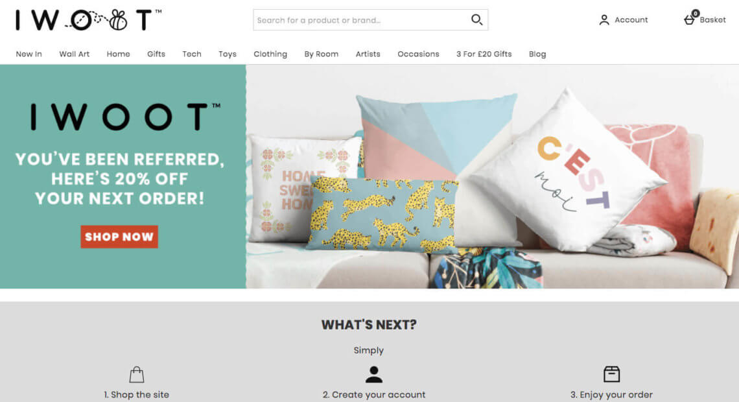Click the shopping bag icon
The height and width of the screenshot is (402, 739).
tap(137, 375)
